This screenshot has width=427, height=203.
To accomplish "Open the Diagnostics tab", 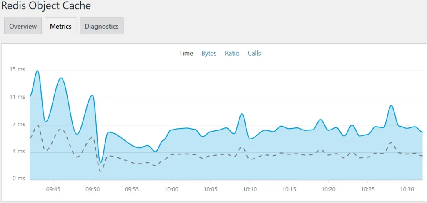I will coord(101,26).
